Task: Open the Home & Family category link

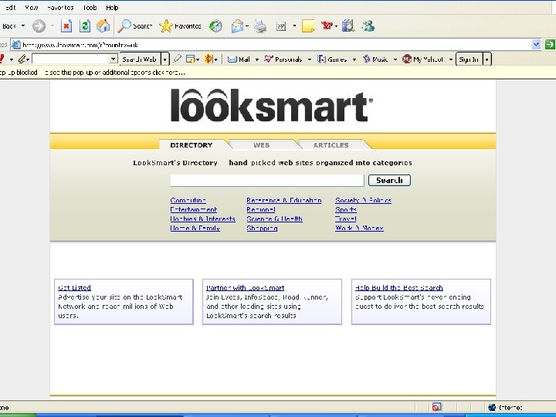Action: click(x=195, y=228)
